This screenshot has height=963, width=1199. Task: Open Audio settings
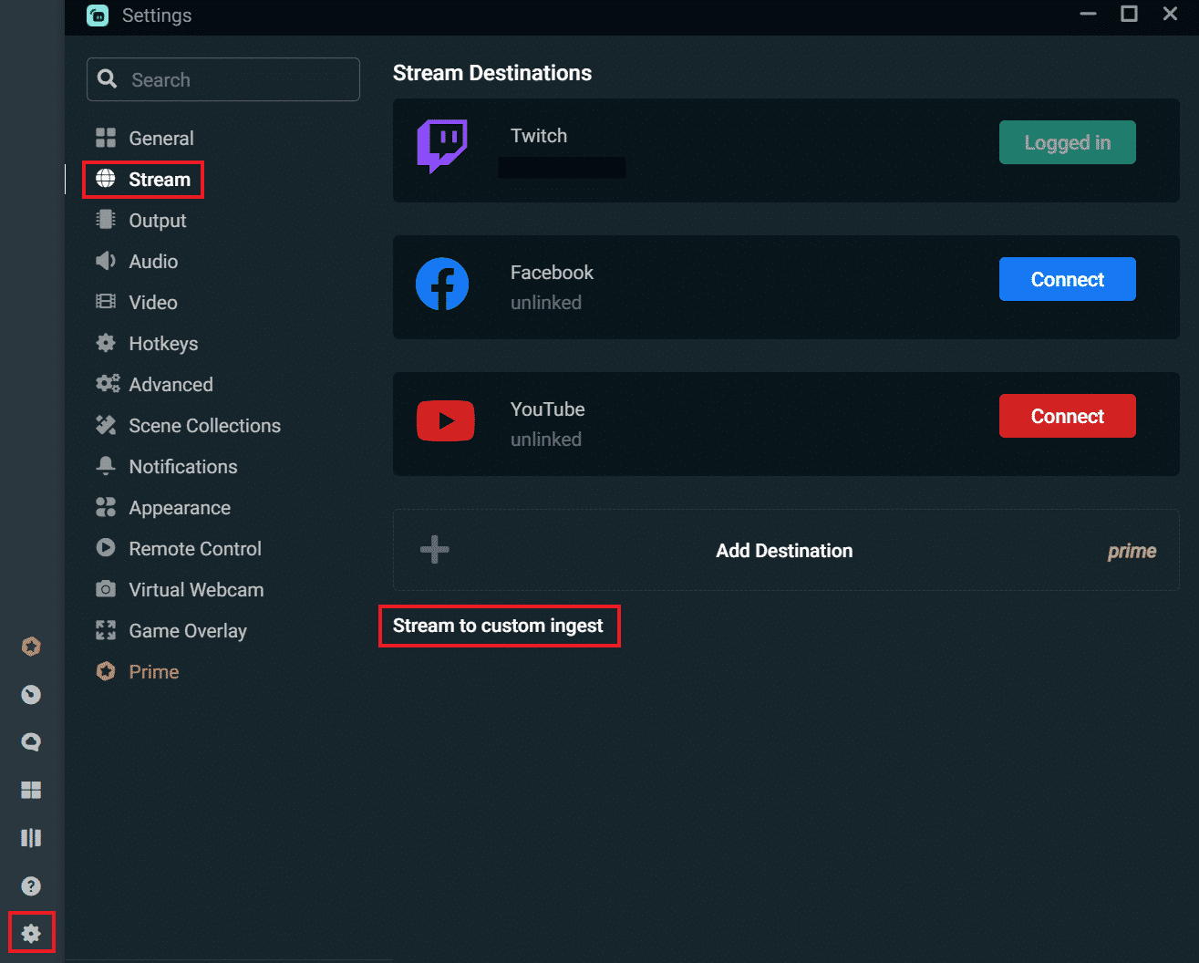tap(153, 261)
